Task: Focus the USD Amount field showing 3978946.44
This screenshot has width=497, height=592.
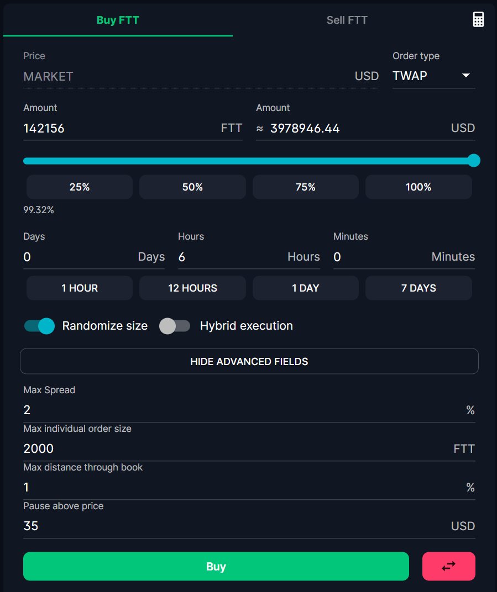Action: pyautogui.click(x=365, y=128)
